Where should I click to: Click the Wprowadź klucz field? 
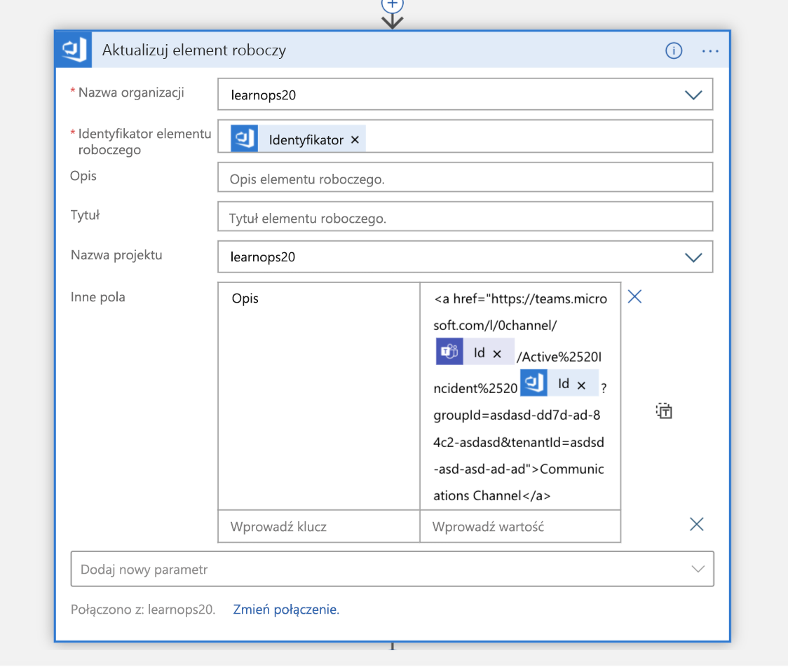(x=318, y=526)
